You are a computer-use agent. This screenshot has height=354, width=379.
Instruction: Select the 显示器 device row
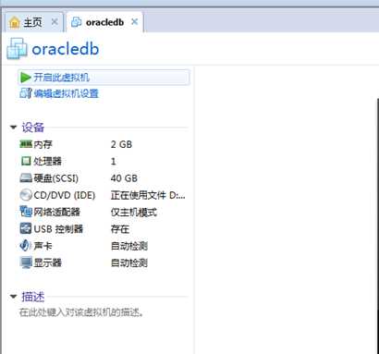tap(104, 262)
